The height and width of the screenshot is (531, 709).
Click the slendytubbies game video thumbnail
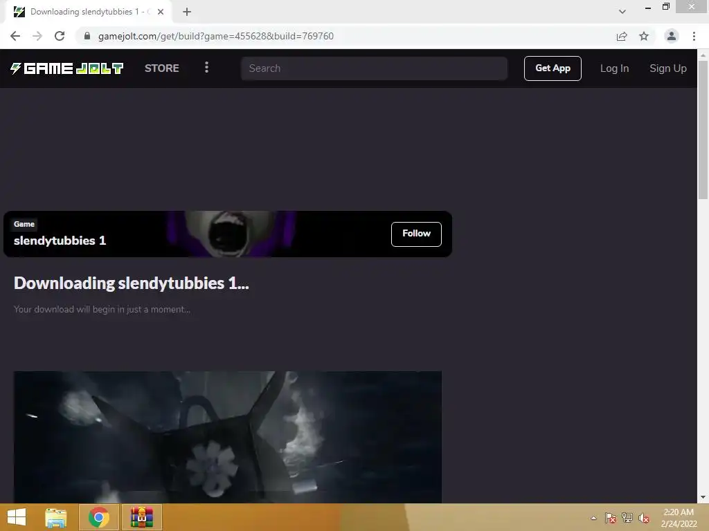(227, 437)
